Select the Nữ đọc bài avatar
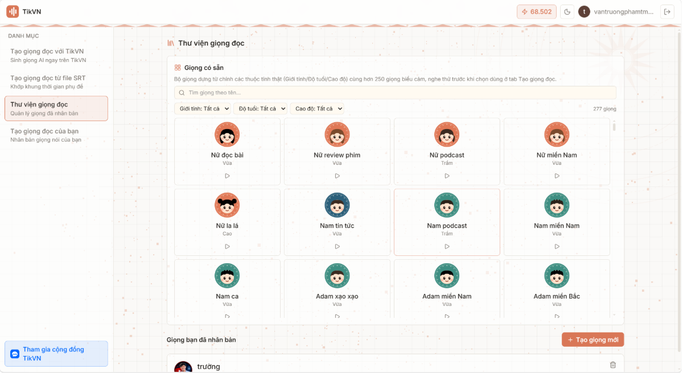The height and width of the screenshot is (373, 683). click(x=227, y=134)
